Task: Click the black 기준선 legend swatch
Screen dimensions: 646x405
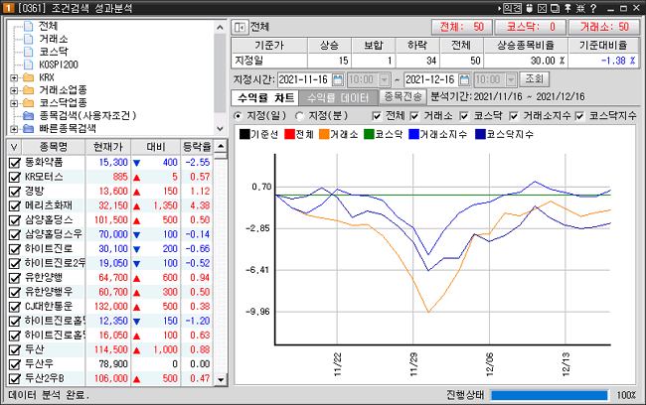Action: pos(244,134)
